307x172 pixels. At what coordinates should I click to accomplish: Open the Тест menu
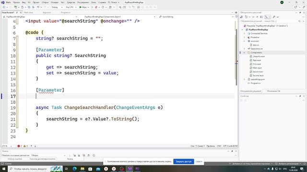point(62,2)
